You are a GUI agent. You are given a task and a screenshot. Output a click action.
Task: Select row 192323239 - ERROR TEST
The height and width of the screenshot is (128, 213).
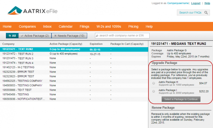74,72
